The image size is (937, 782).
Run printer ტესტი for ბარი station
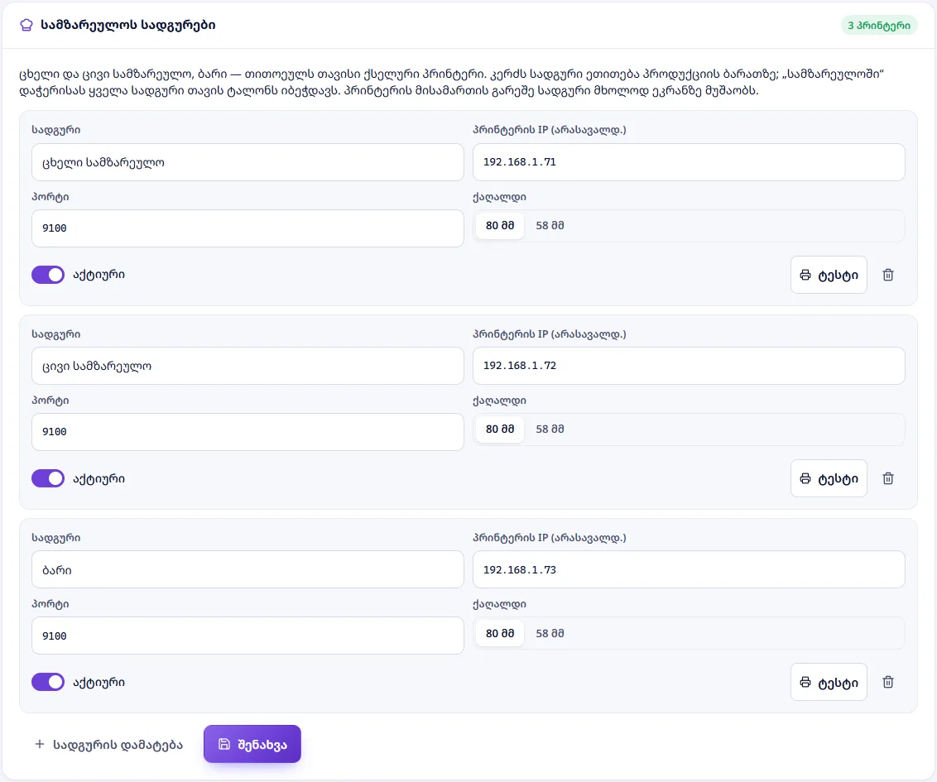[x=829, y=682]
